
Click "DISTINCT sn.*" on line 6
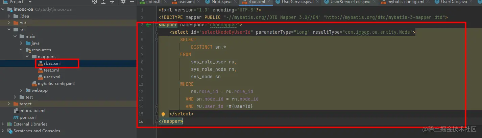(x=208, y=47)
